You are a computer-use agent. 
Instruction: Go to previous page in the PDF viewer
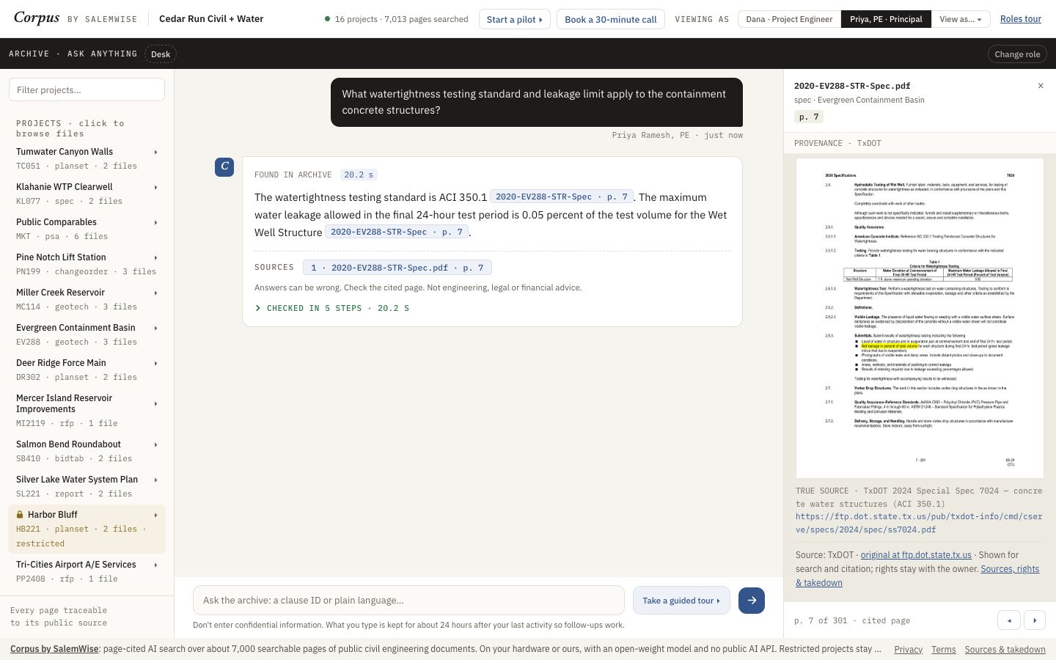coord(1009,620)
